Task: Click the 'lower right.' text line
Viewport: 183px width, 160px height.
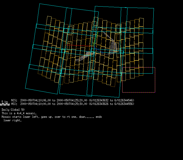Action: pyautogui.click(x=12, y=121)
